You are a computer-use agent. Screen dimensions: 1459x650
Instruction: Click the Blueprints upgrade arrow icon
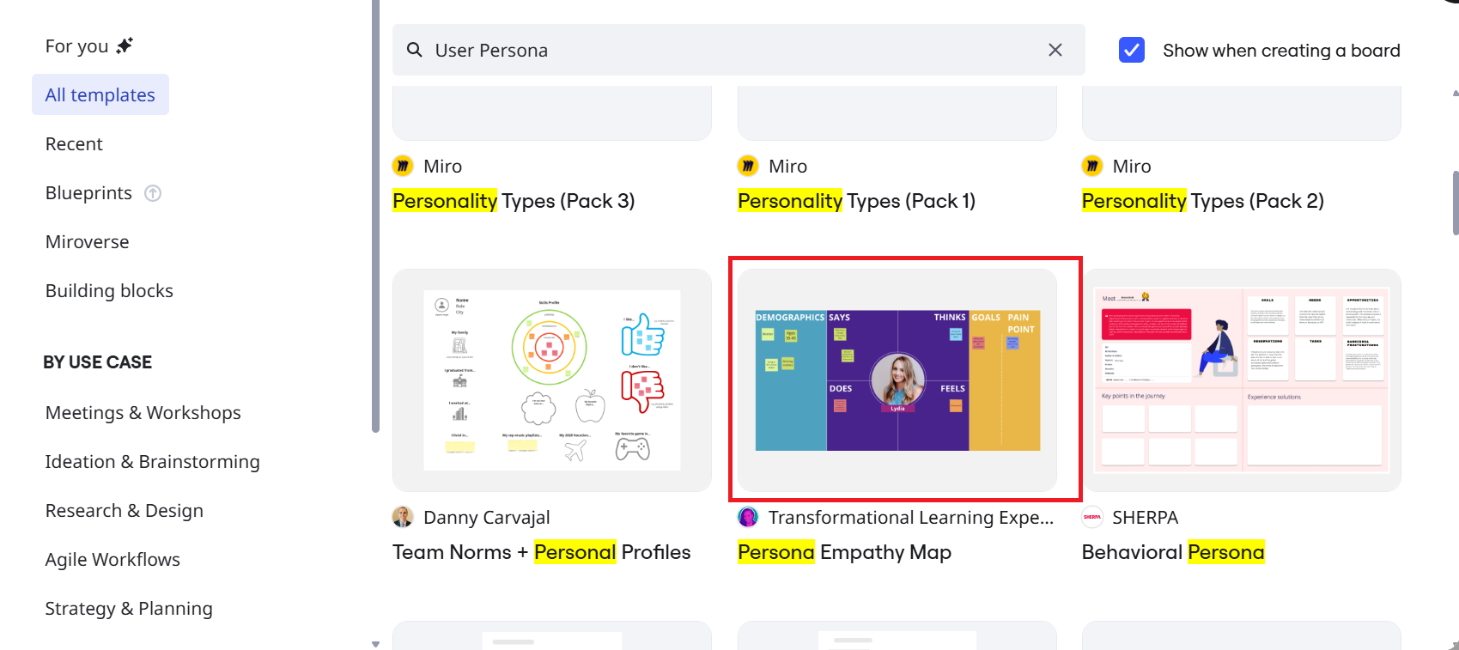[x=153, y=193]
